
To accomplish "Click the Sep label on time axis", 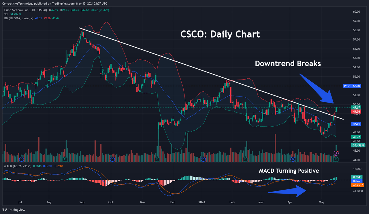I will pyautogui.click(x=82, y=202).
